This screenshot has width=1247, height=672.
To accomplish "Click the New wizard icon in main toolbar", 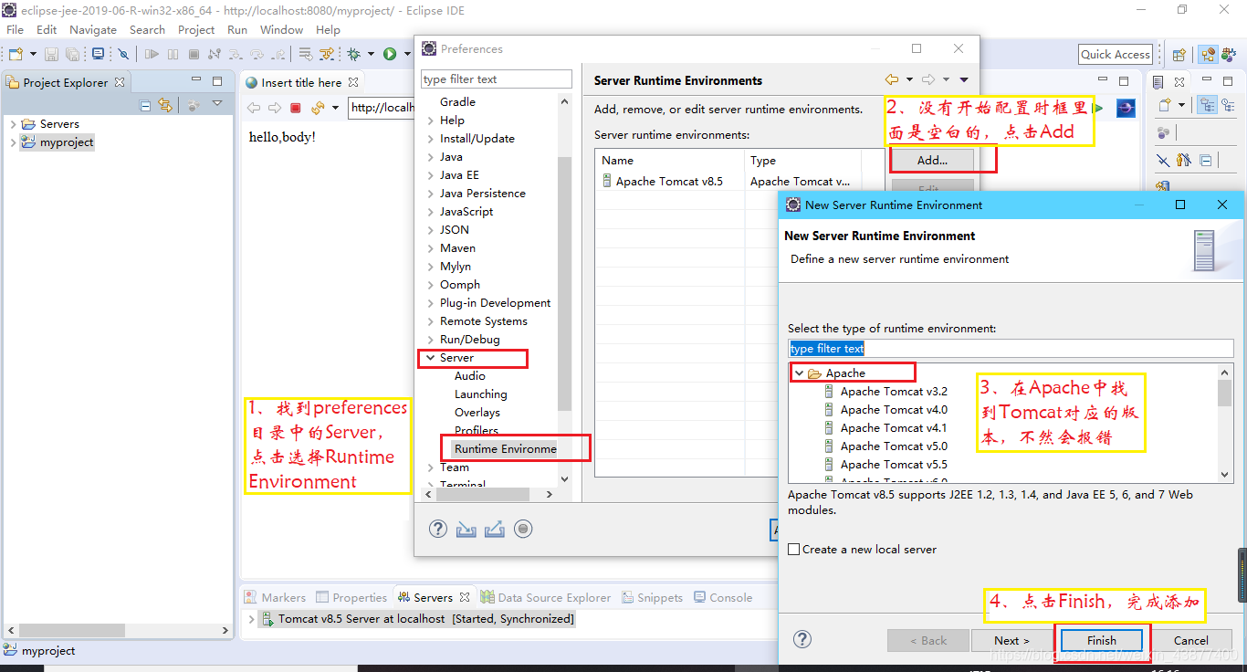I will (x=16, y=54).
